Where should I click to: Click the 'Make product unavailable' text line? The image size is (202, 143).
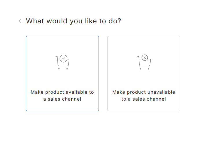144,92
